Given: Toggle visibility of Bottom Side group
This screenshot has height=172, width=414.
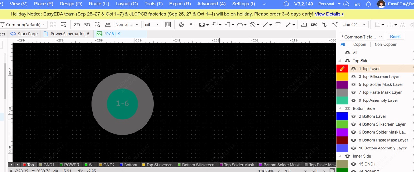Looking at the screenshot, I should click(x=348, y=109).
